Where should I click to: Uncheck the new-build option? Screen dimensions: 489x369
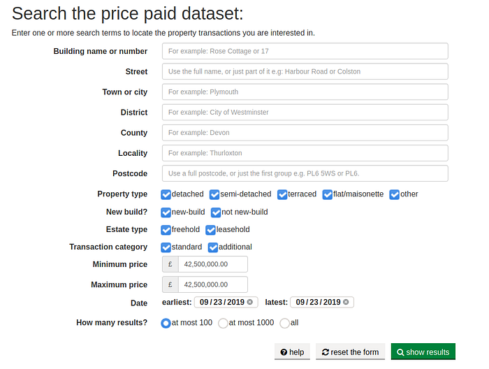coord(166,212)
